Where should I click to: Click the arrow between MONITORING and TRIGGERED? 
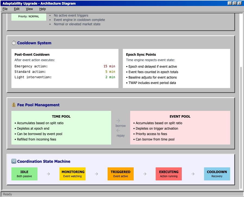click(96, 174)
